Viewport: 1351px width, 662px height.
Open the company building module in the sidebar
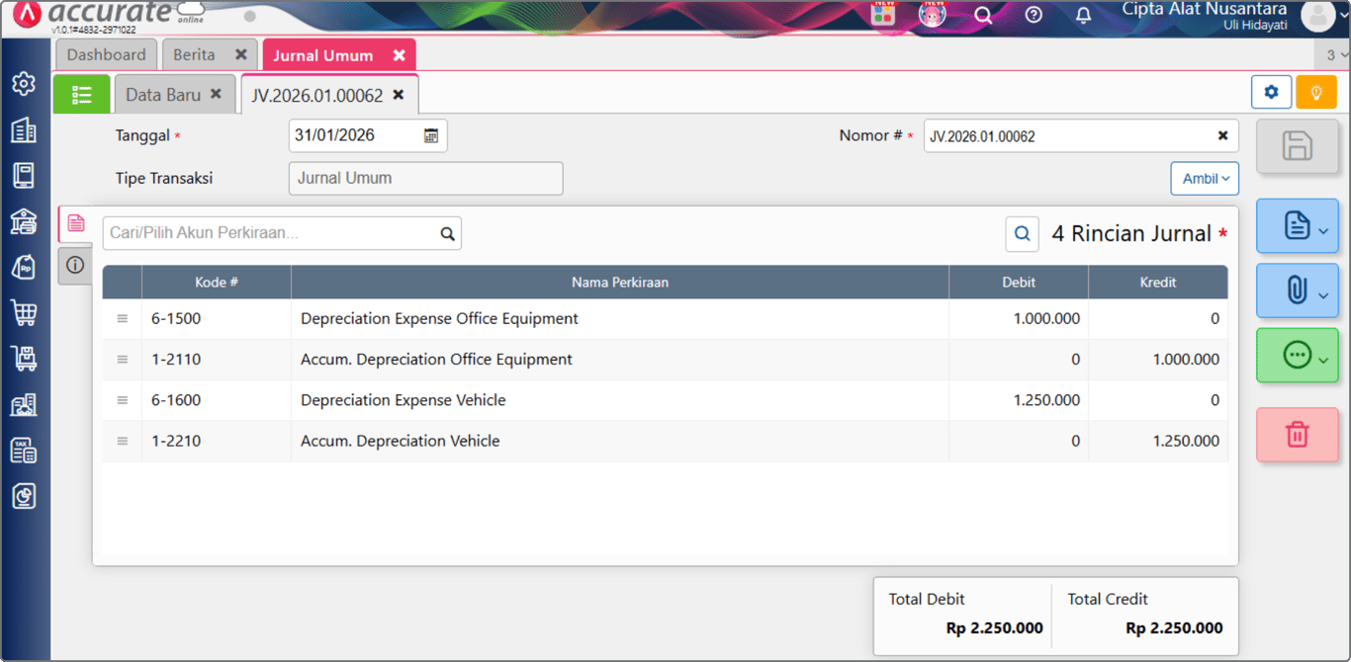[24, 130]
